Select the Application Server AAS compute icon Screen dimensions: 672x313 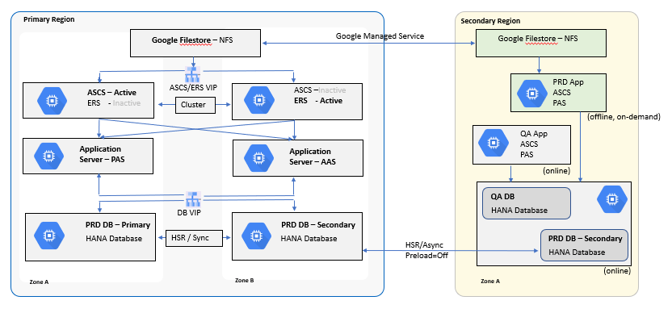tap(258, 158)
